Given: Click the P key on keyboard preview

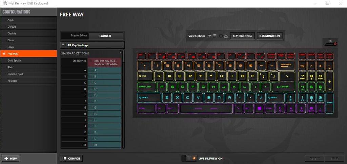Looking at the screenshot, I should (252, 76).
